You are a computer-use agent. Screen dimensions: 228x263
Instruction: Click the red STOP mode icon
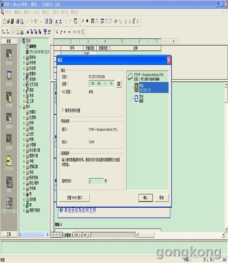point(87,21)
